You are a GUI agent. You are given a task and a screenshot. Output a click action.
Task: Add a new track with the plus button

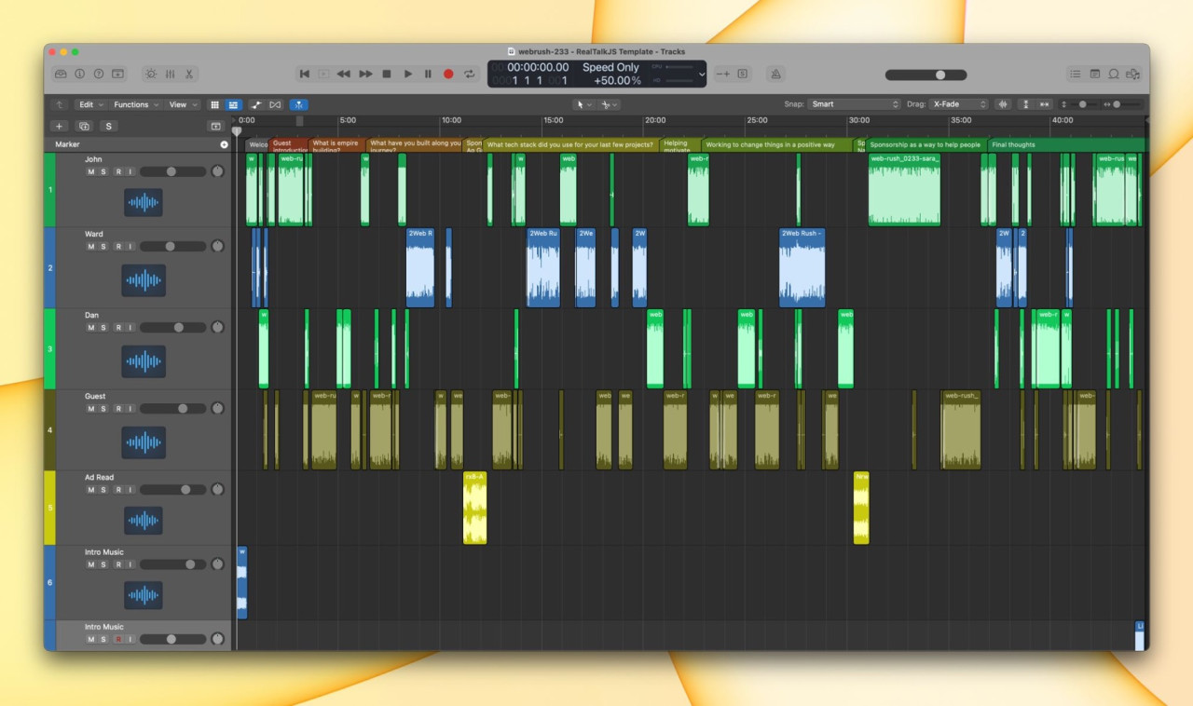60,126
